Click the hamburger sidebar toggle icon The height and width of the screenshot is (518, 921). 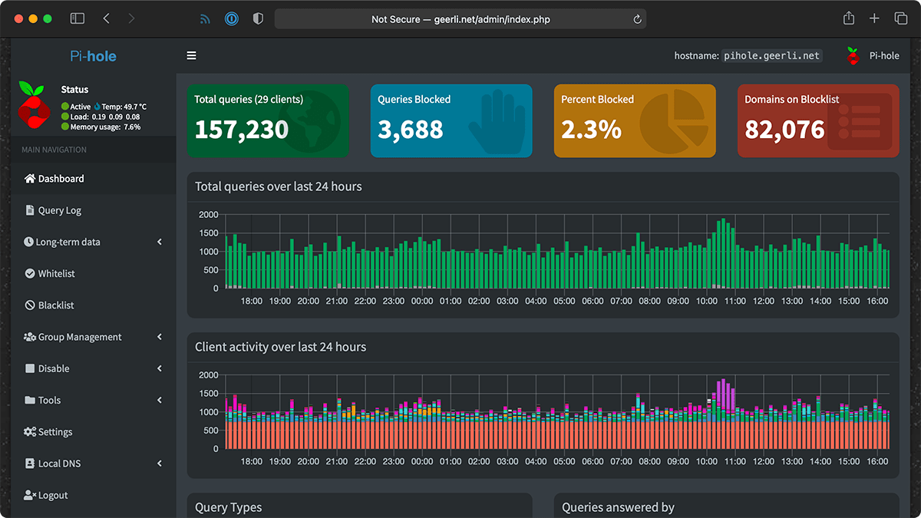pyautogui.click(x=191, y=55)
